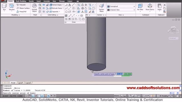Open the Unsaved View dropdown
This screenshot has width=182, height=102.
(121, 10)
